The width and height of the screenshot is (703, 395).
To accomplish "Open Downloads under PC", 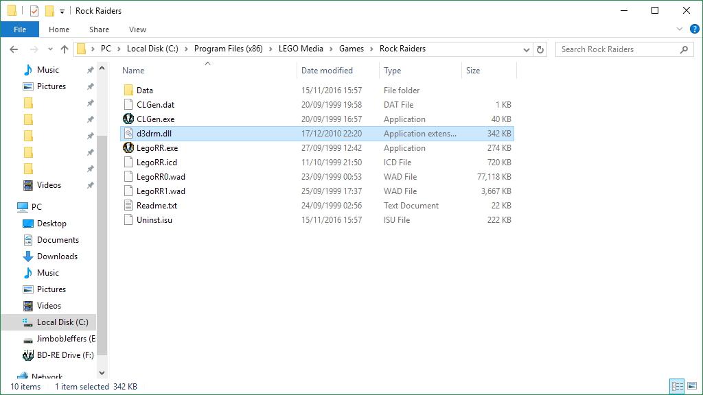I will click(58, 256).
